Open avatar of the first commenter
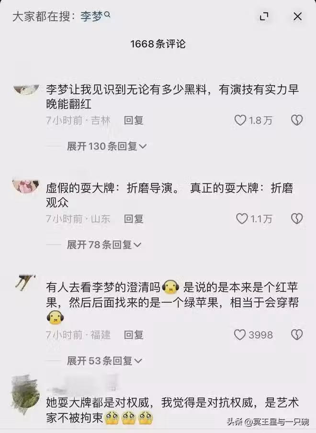 26,89
